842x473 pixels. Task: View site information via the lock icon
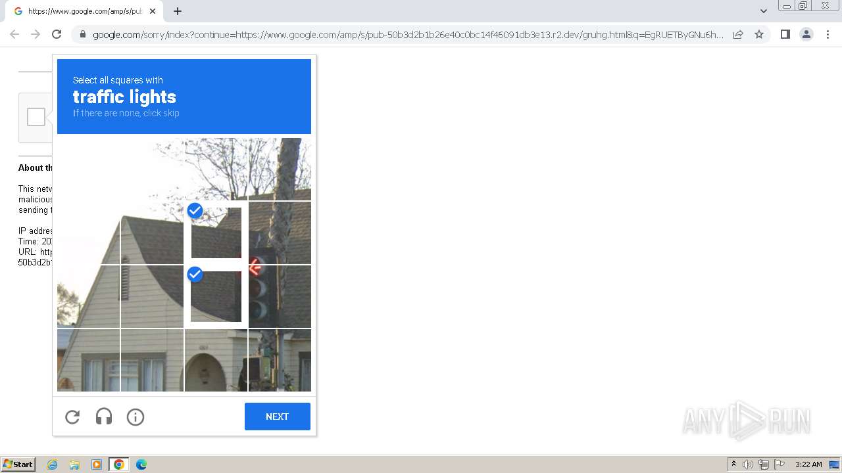[82, 35]
